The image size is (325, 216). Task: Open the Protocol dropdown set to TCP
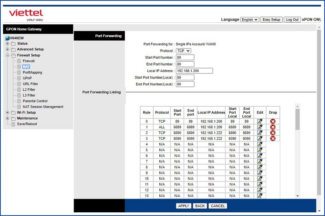183,51
